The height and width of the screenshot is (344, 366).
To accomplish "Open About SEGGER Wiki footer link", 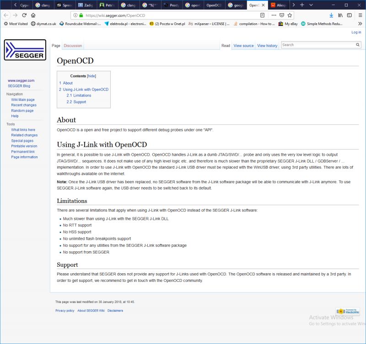I will click(91, 311).
